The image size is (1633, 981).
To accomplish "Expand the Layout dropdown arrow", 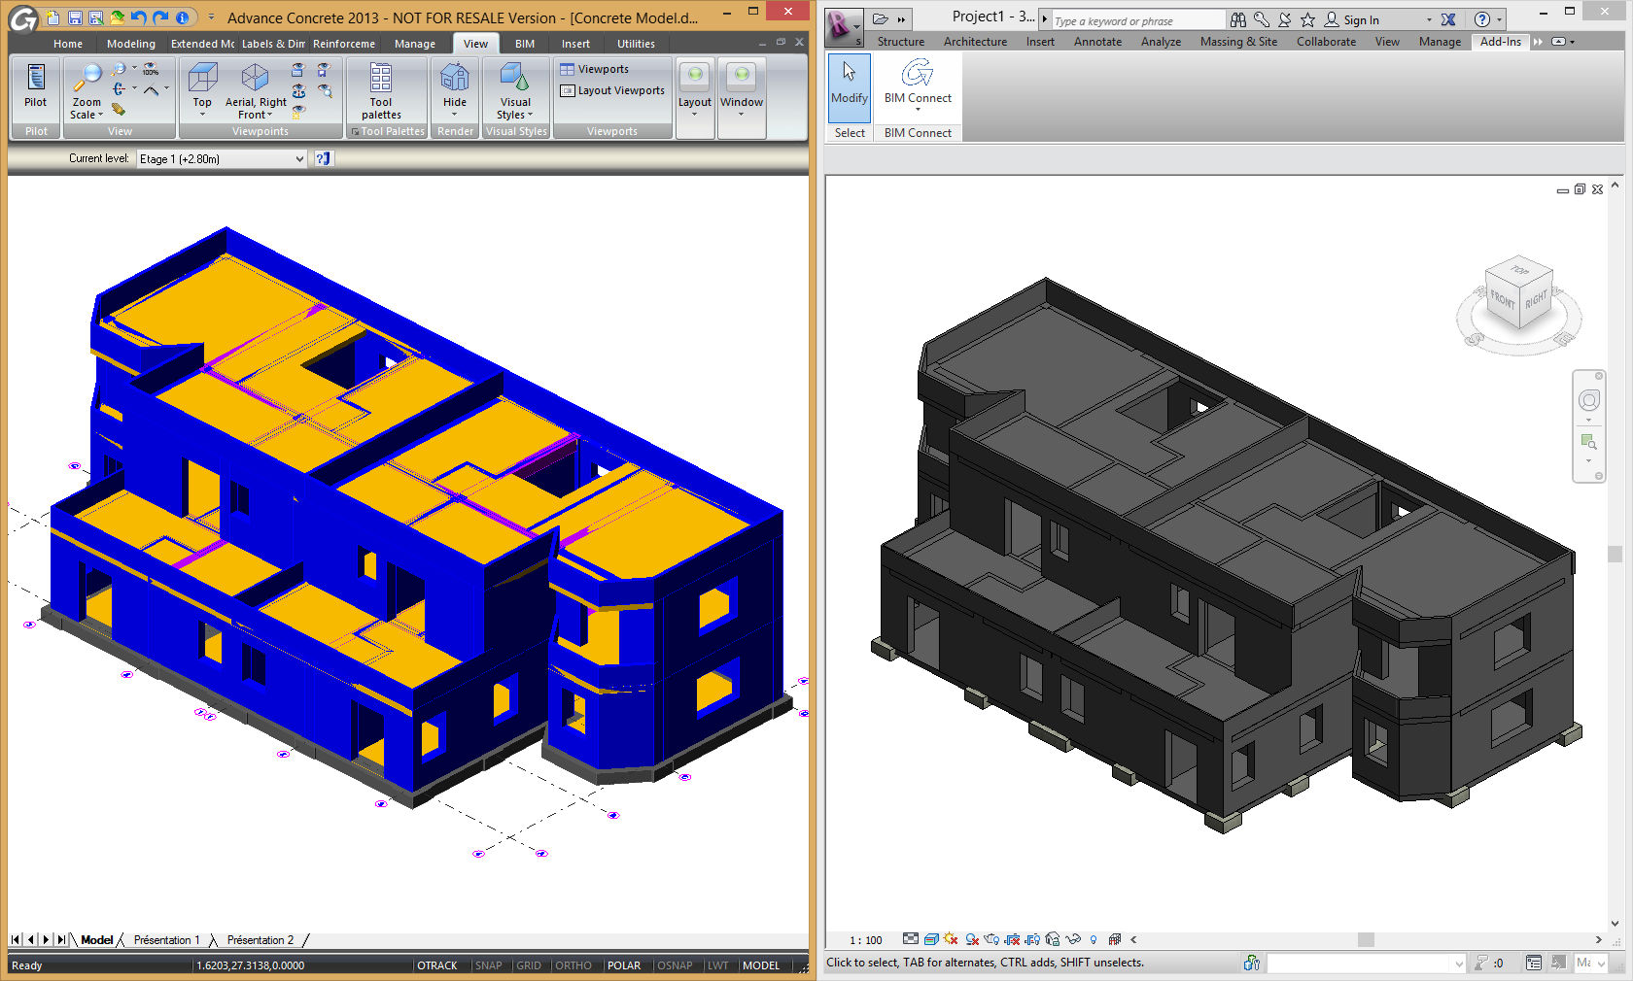I will click(694, 114).
